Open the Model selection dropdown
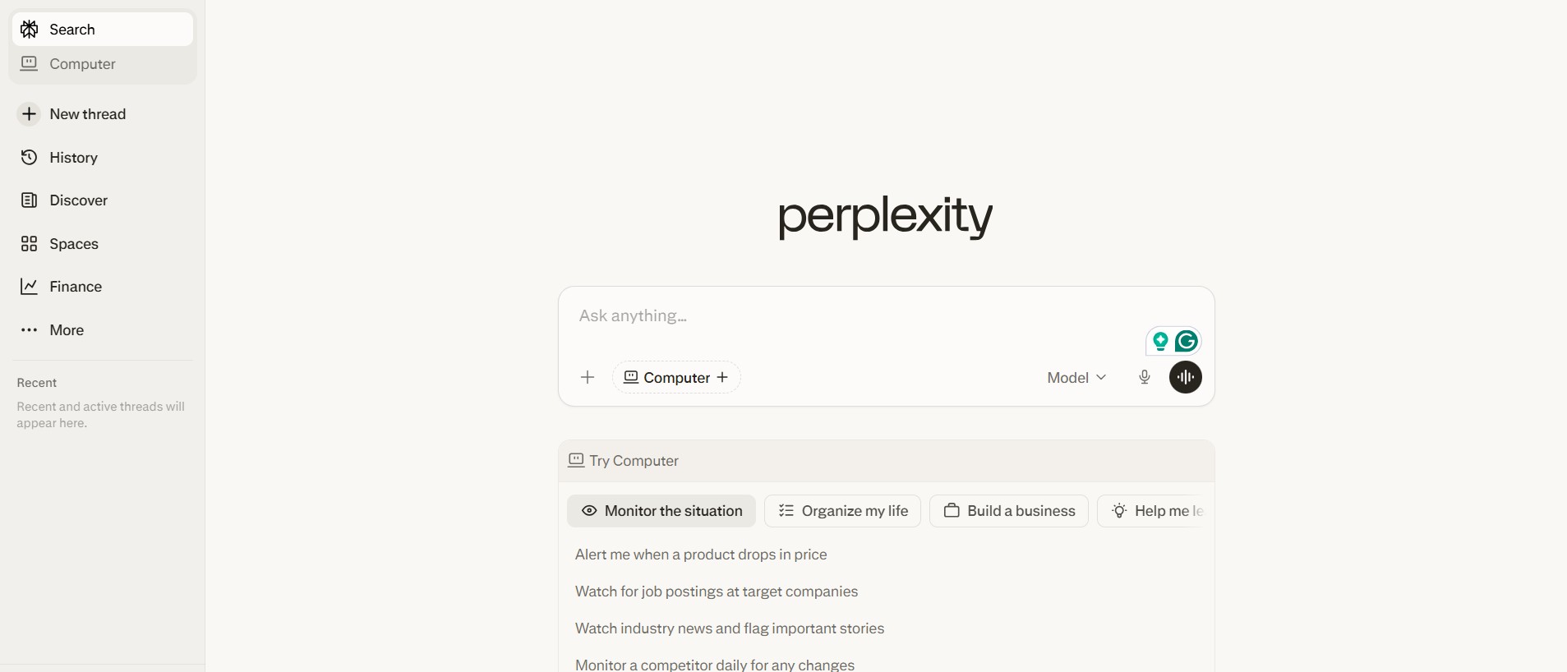1567x672 pixels. (1075, 378)
